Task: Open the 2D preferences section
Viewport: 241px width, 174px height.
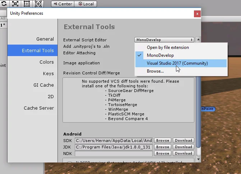Action: click(32, 96)
